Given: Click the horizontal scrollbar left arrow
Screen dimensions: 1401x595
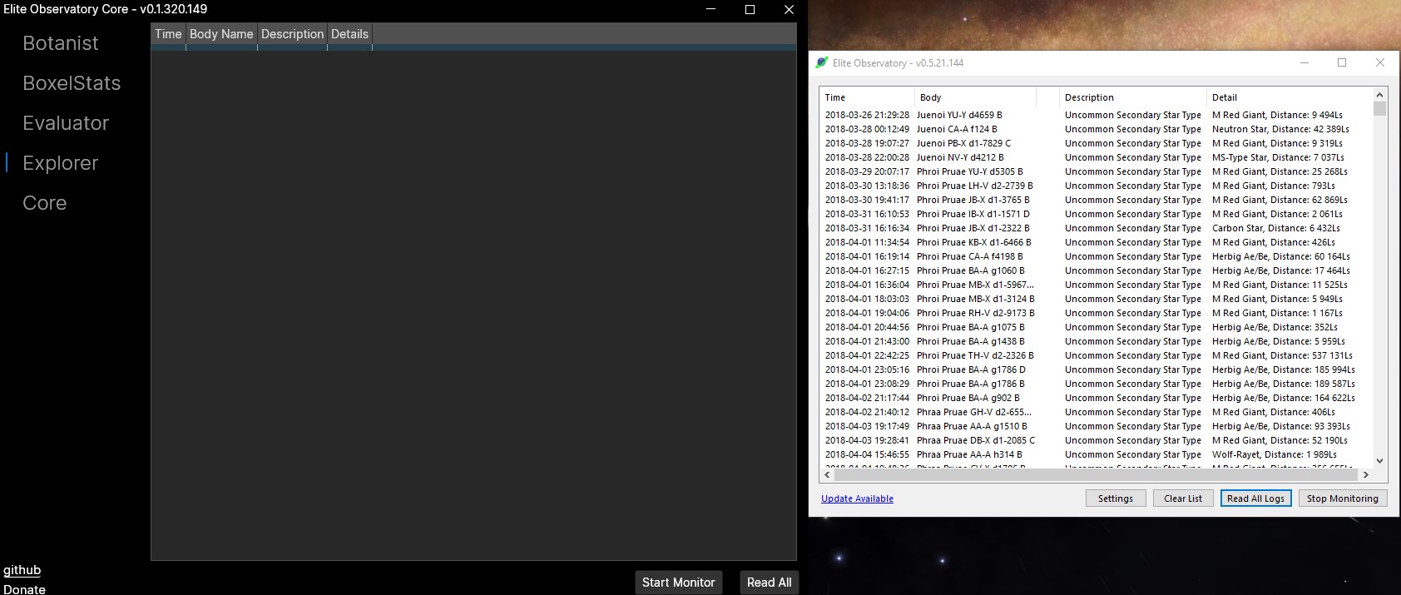Looking at the screenshot, I should coord(827,474).
